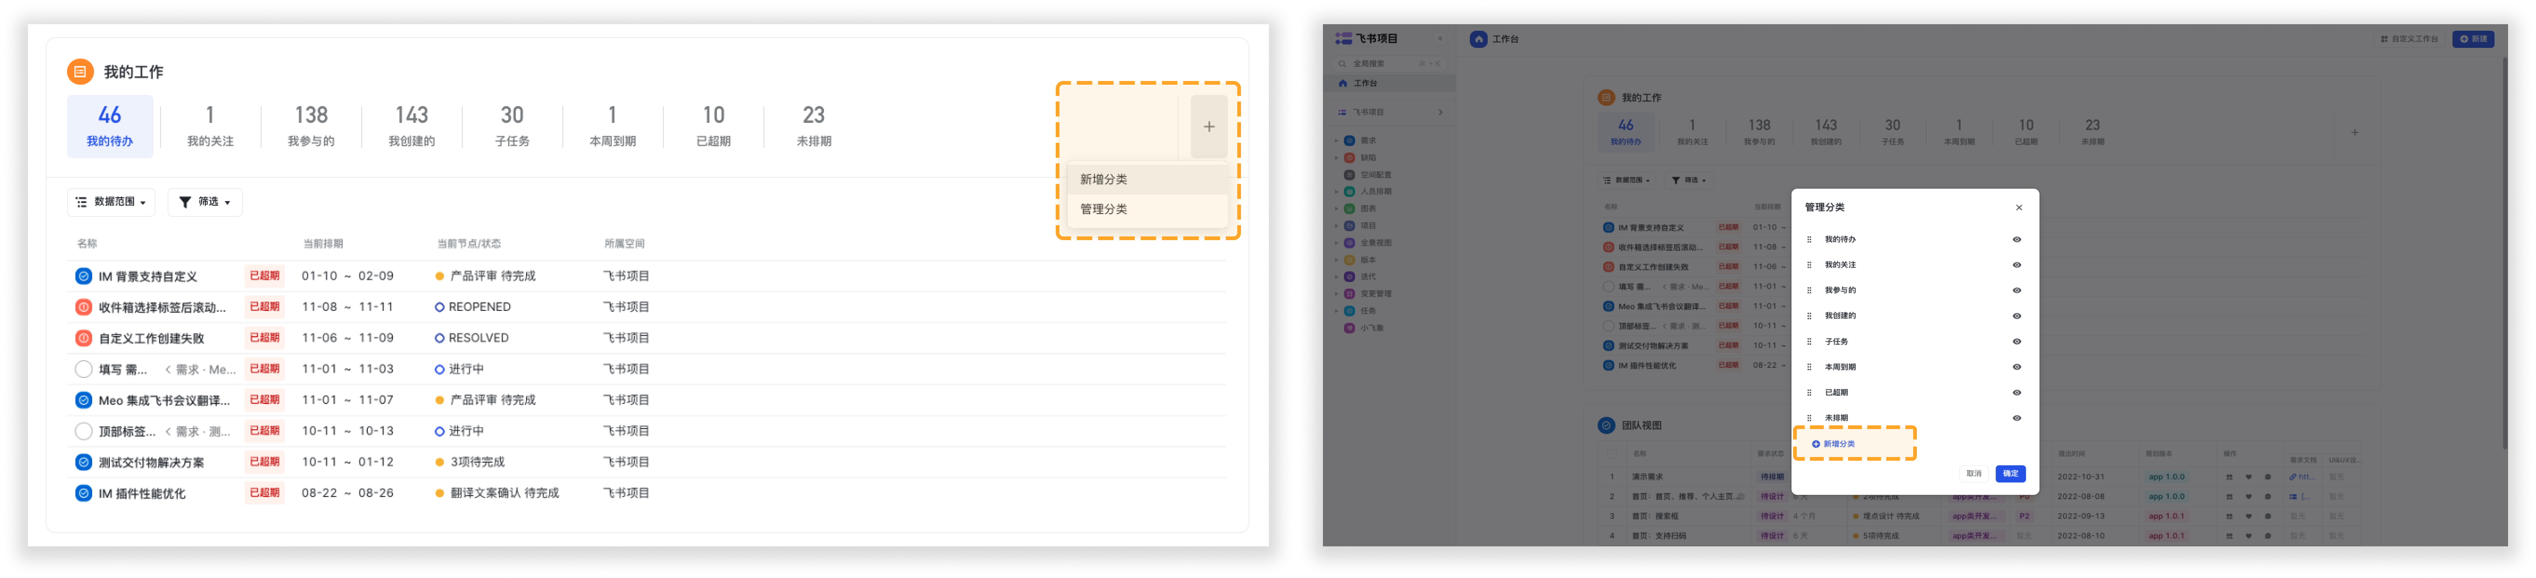The width and height of the screenshot is (2536, 578).
Task: Toggle visibility of 我创建的 category
Action: (x=2016, y=316)
